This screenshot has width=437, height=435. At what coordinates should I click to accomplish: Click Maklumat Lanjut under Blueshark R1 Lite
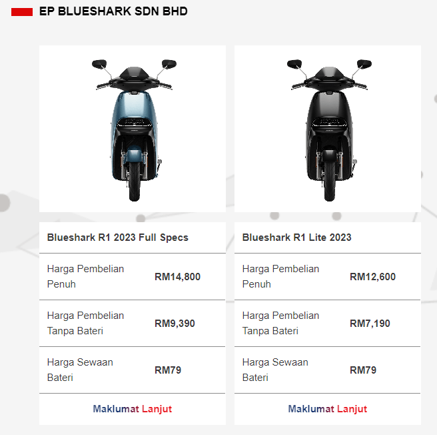tap(328, 409)
